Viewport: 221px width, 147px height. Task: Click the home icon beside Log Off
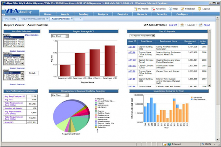182,25
